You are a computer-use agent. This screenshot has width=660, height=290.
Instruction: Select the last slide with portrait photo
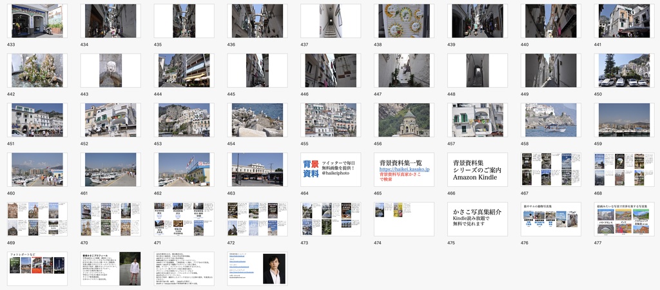(x=257, y=269)
